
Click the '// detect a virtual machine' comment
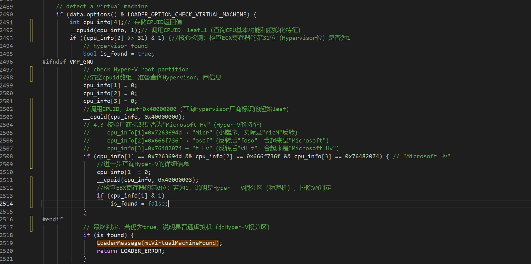(x=102, y=6)
